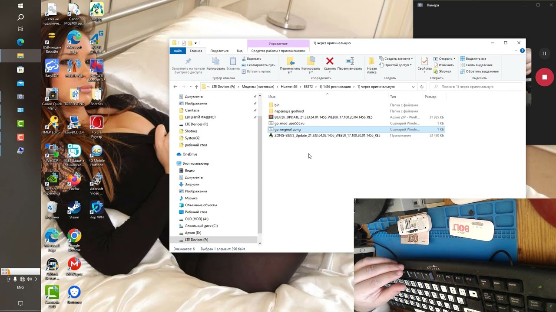Image resolution: width=556 pixels, height=312 pixels.
Task: Open recent locations dropdown beside forward arrow
Action: pos(190,87)
